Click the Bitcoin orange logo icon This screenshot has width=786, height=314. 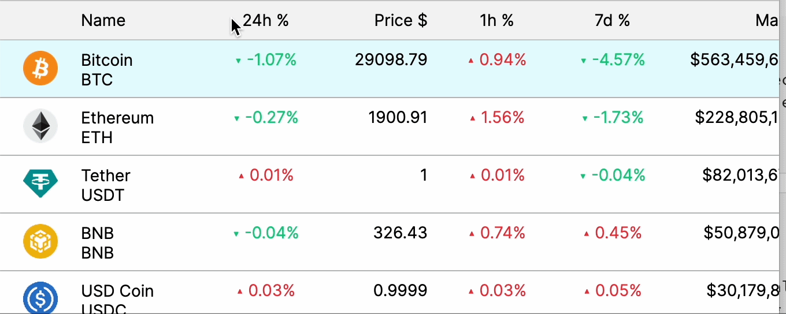pos(40,68)
